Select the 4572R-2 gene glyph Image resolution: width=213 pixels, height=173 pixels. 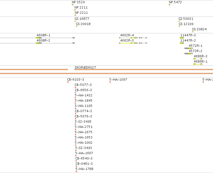click(x=188, y=54)
